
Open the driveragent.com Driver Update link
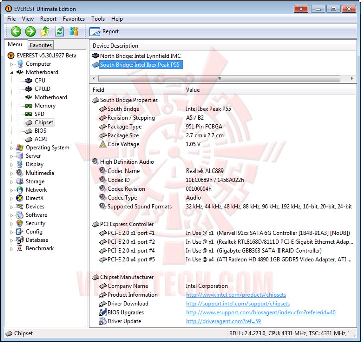[223, 321]
